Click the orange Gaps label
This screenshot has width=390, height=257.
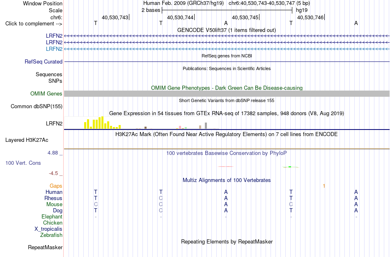(x=56, y=186)
